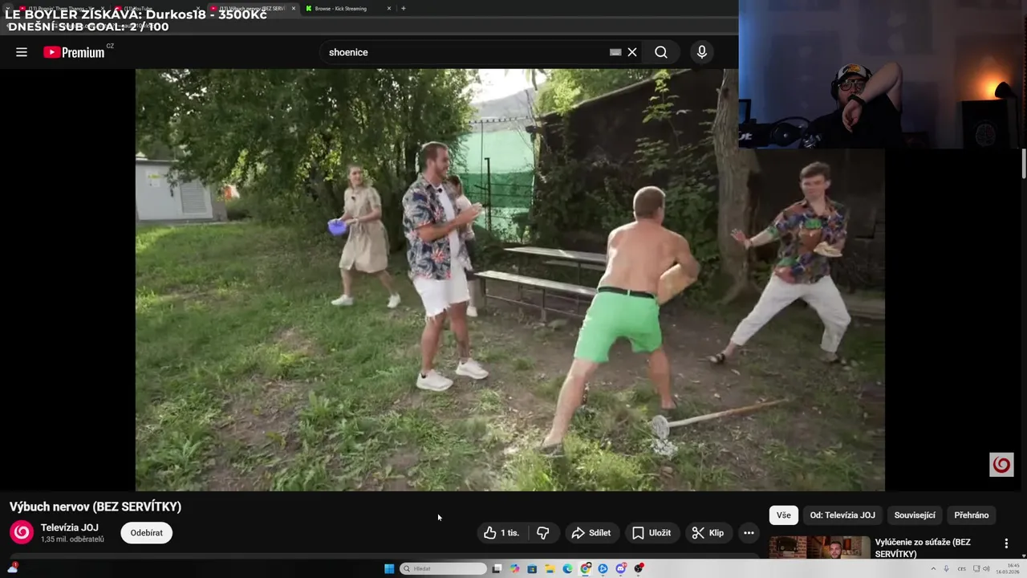
Task: Open the Televízia JOJ channel name link
Action: click(70, 527)
